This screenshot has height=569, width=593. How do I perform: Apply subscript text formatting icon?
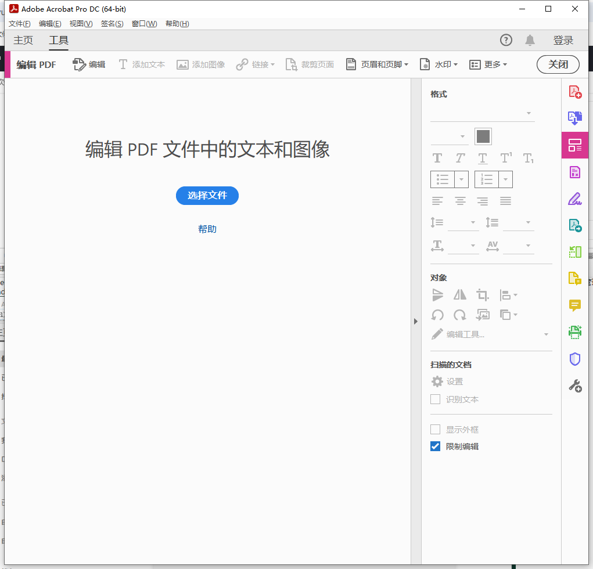point(529,159)
